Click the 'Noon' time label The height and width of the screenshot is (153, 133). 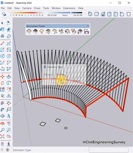[x=65, y=15]
